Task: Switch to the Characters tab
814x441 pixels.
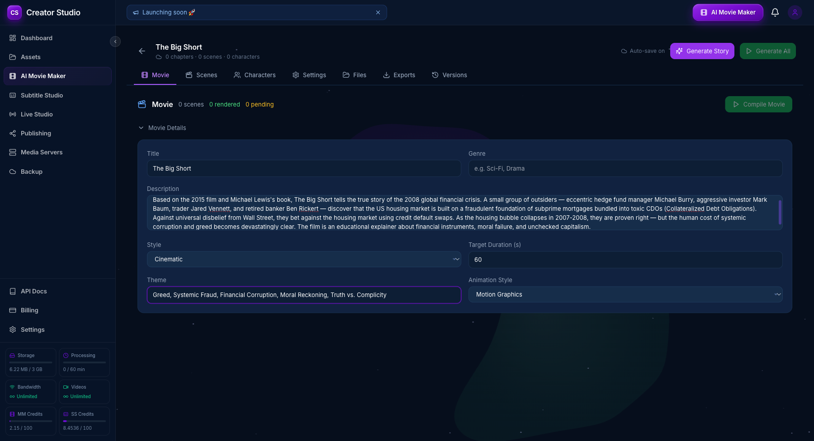Action: [x=255, y=75]
